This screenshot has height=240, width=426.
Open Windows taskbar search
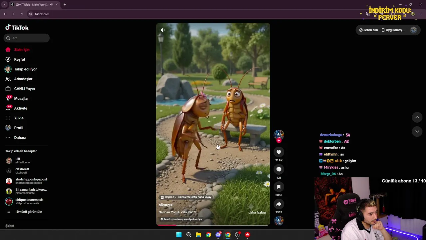pos(189,235)
